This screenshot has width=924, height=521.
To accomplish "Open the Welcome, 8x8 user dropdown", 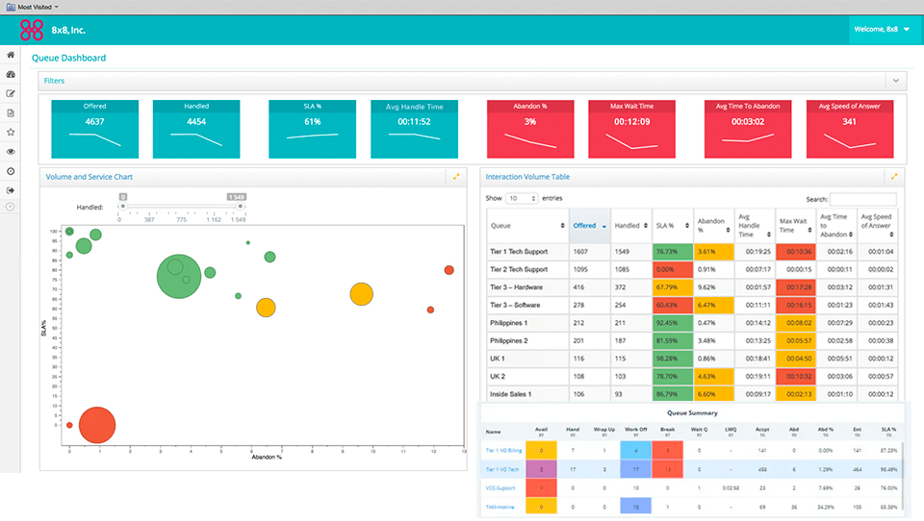I will coord(881,30).
